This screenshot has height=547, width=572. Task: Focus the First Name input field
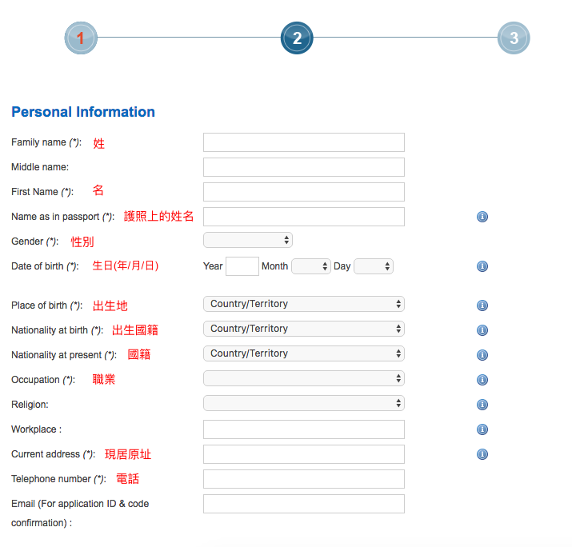click(304, 192)
